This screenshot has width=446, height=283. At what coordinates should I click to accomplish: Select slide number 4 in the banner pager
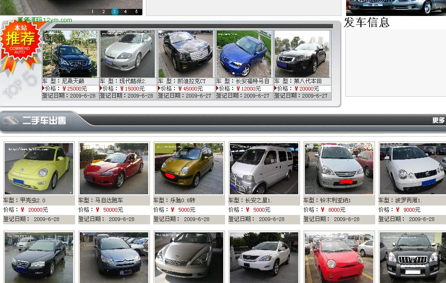125,12
